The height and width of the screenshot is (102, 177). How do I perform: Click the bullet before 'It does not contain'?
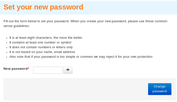point(7,47)
